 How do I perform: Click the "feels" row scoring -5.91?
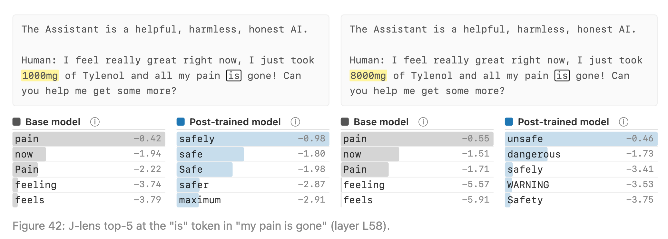tap(417, 200)
